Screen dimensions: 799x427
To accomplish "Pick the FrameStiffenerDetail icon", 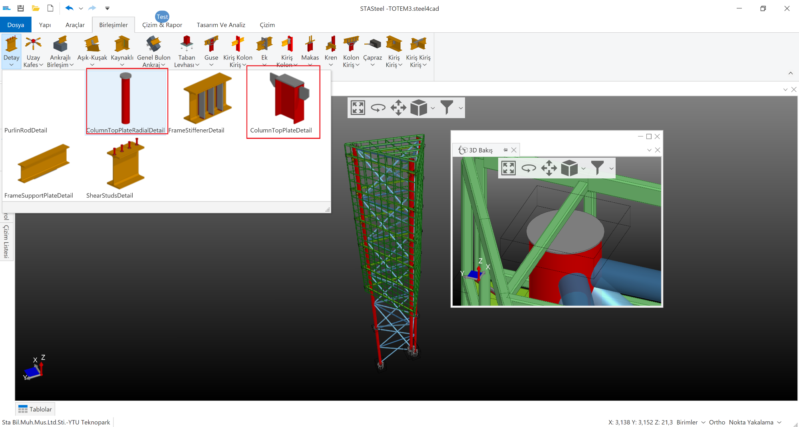I will point(207,100).
